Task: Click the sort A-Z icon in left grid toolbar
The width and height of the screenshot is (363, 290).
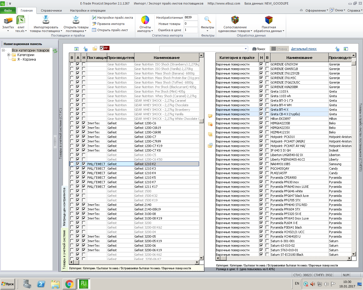Action: click(x=85, y=49)
